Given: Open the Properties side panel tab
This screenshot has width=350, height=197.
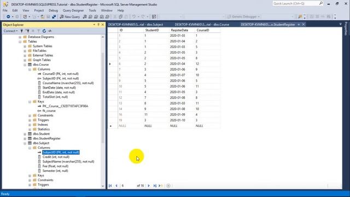Looking at the screenshot, I should [x=346, y=28].
